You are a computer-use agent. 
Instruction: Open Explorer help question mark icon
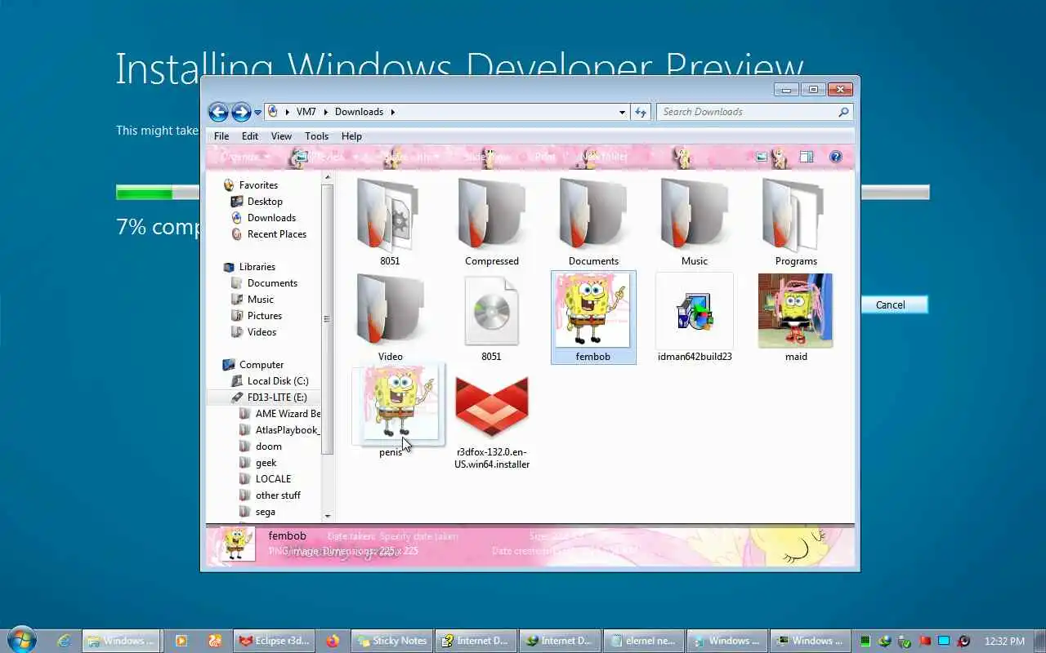(x=835, y=157)
